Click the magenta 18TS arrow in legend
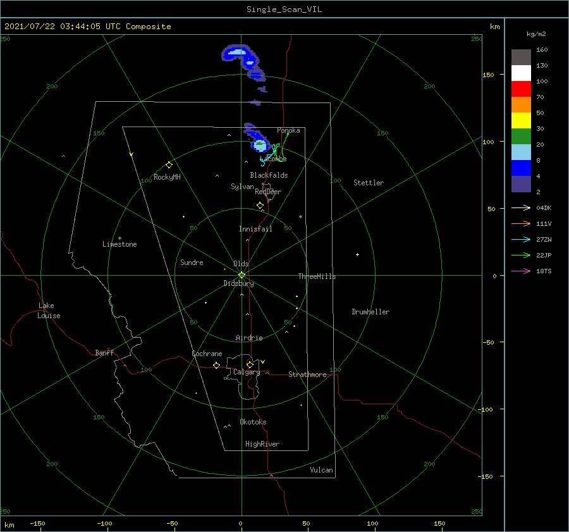569x532 pixels. coord(521,271)
